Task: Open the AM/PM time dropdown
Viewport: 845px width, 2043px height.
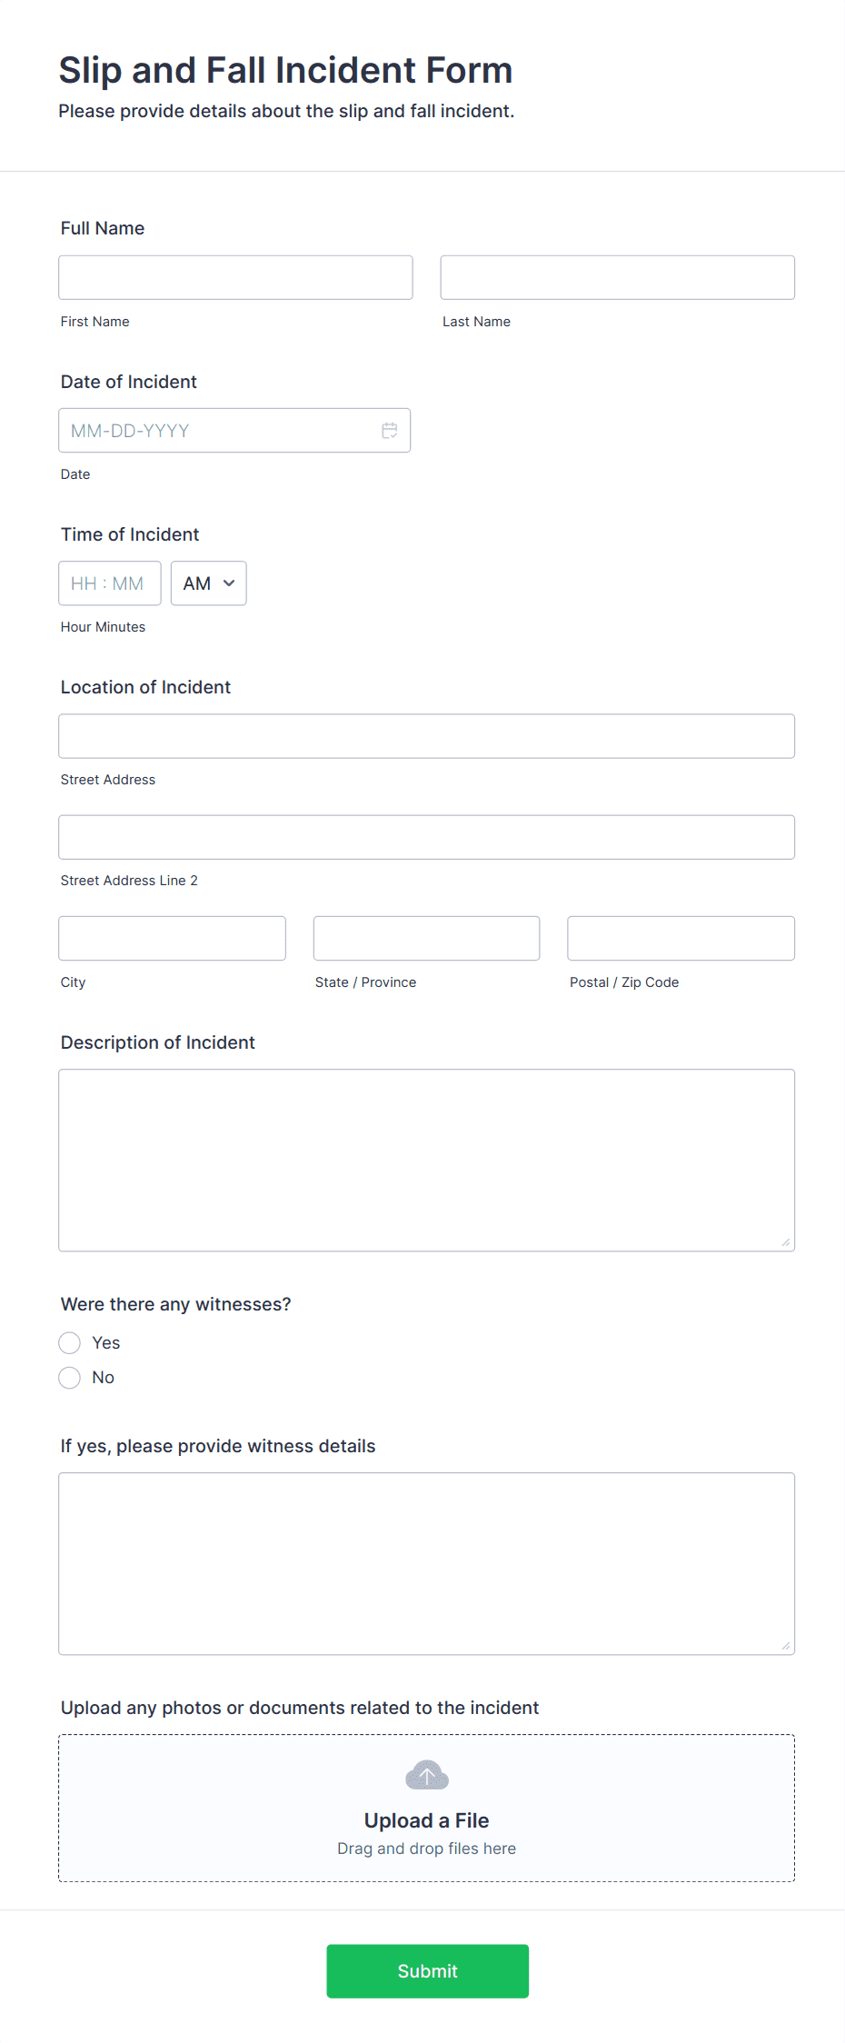Action: coord(208,583)
